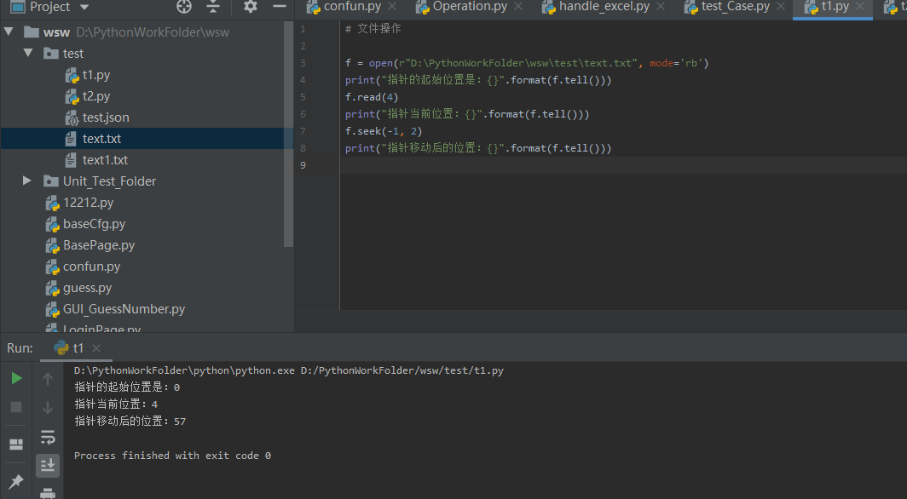Select confun.py in project tree

tap(92, 267)
